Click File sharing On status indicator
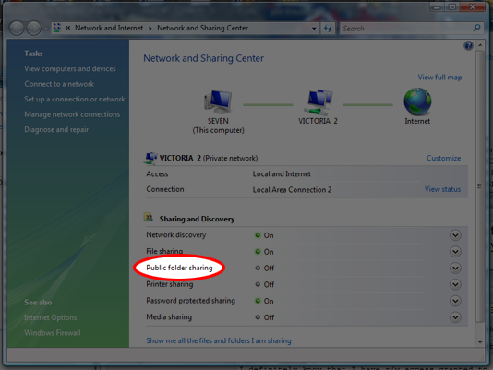 (x=258, y=252)
